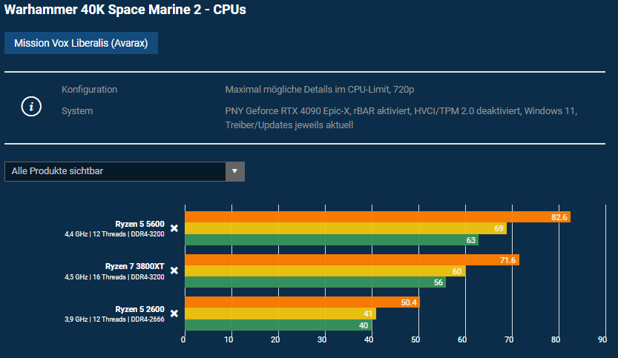Click specs text 3,9 GHz | 12 Threads | DDR4-2666
Image resolution: width=618 pixels, height=358 pixels.
pos(114,319)
